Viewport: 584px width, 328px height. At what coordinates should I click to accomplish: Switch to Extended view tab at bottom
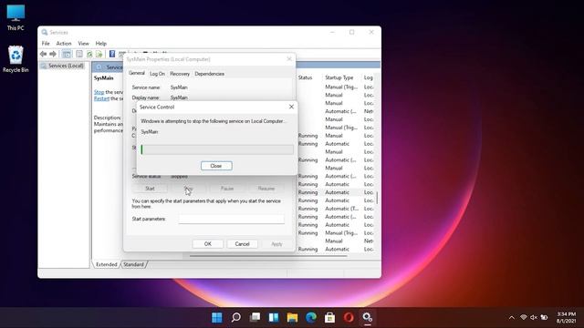coord(107,264)
